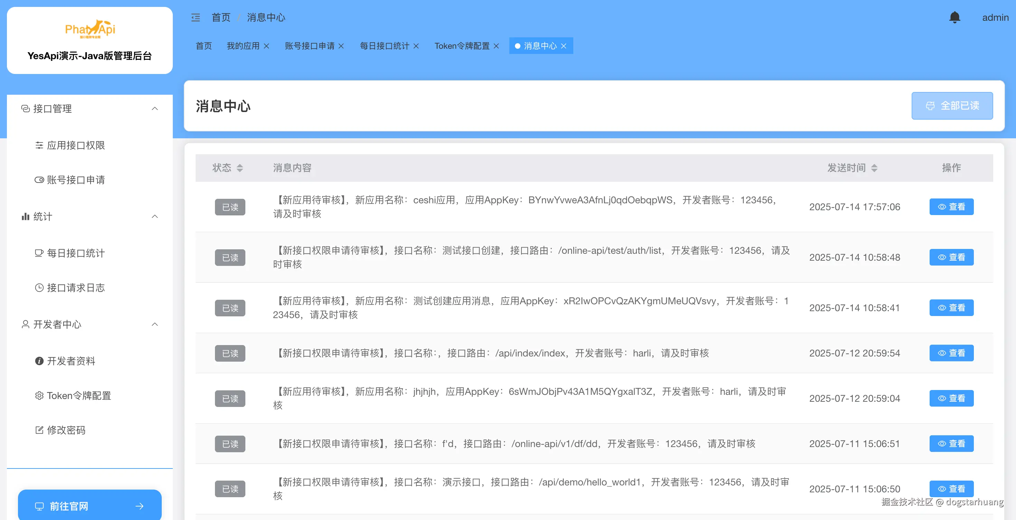Collapse the 开发者中心 menu group
The width and height of the screenshot is (1016, 520).
(154, 324)
